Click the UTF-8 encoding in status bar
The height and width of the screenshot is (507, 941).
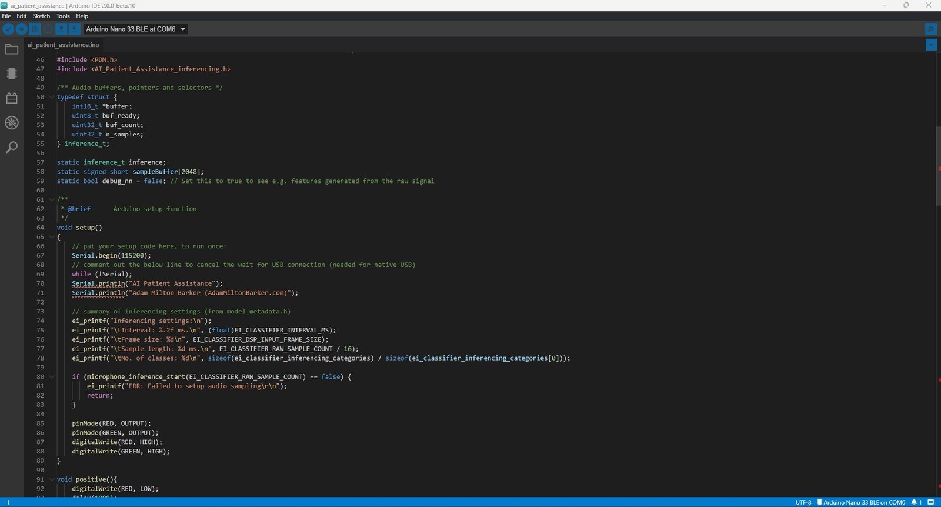pyautogui.click(x=803, y=502)
